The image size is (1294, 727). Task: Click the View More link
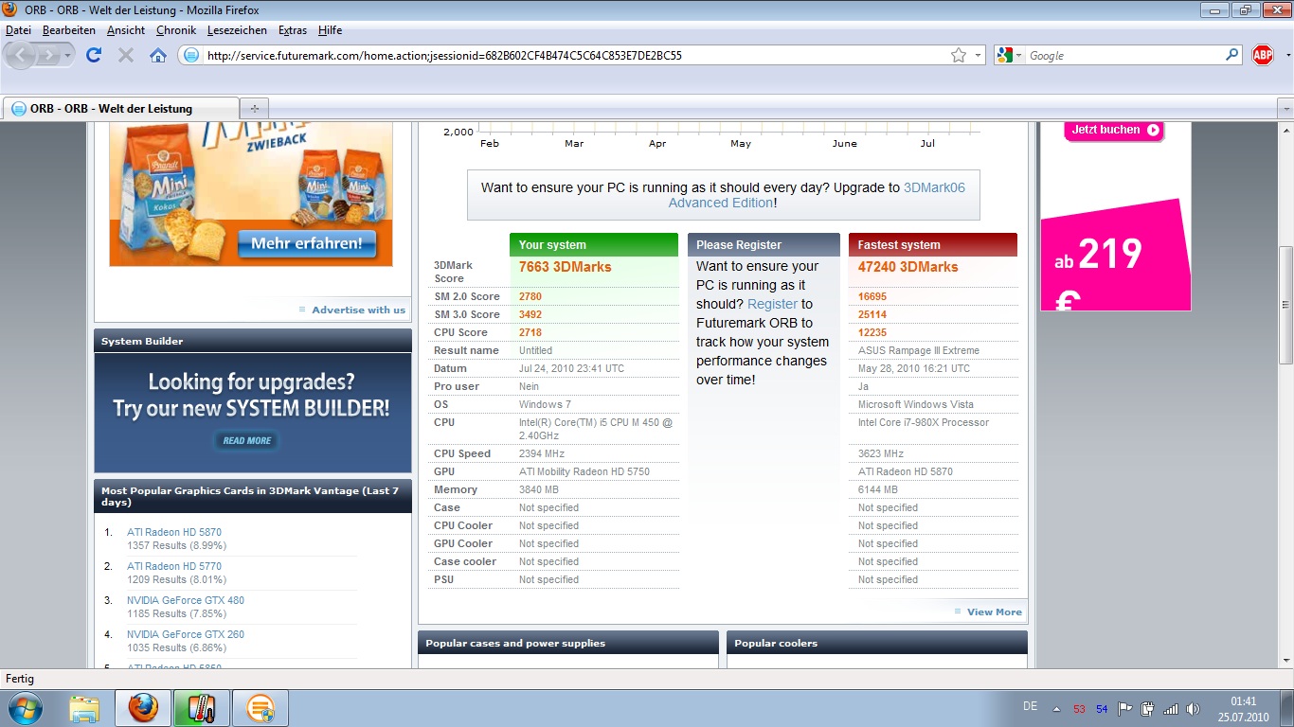coord(994,612)
